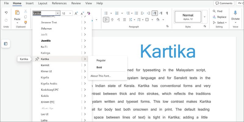Screen dimensions: 244x122
Task: Open About This Font
Action: pyautogui.click(x=101, y=76)
